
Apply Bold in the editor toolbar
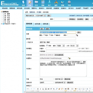click(38, 89)
